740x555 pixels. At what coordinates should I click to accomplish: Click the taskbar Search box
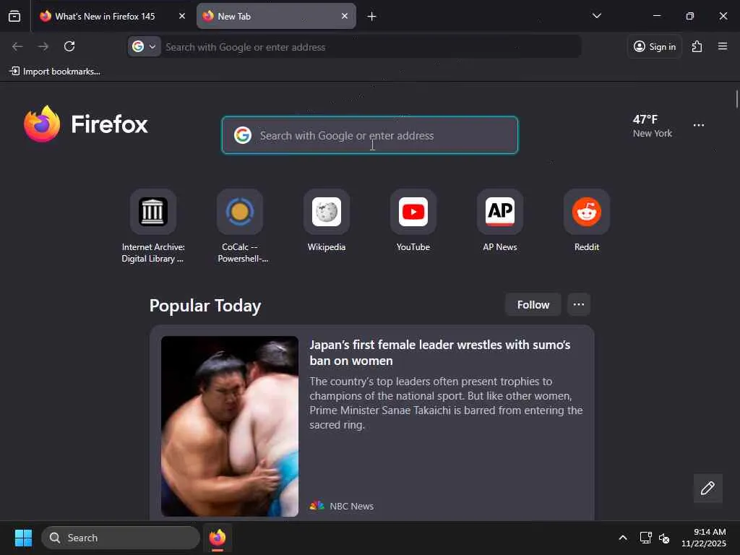pos(121,538)
